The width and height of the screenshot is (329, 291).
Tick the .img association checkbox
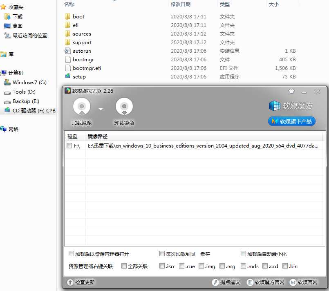pyautogui.click(x=201, y=266)
